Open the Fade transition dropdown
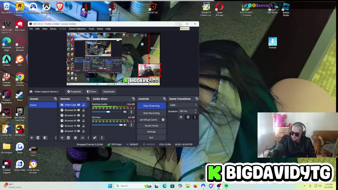338x190 pixels. [184, 105]
